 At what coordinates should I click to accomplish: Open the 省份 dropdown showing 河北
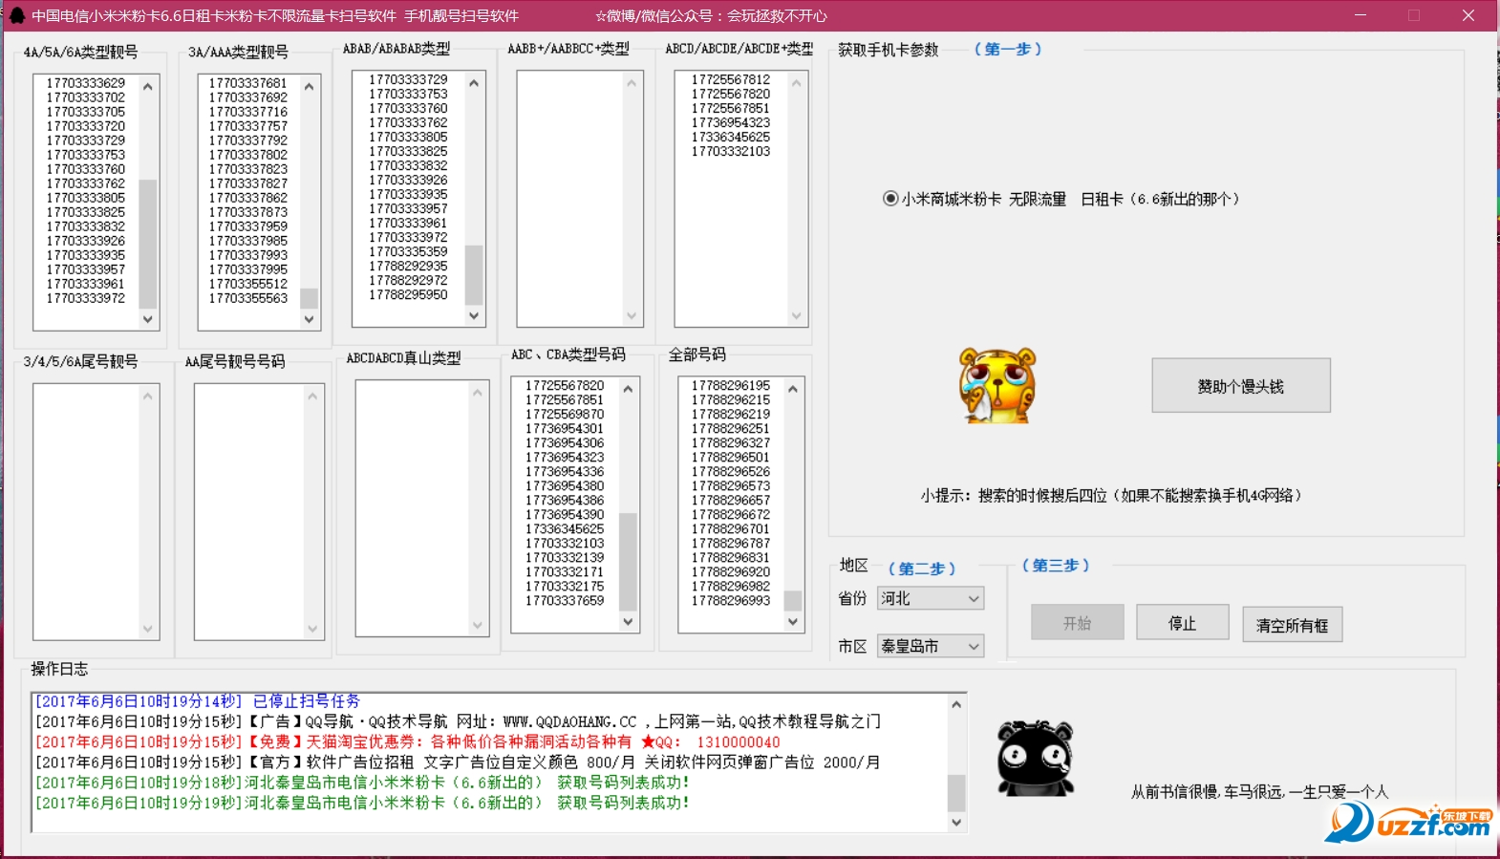pos(931,598)
